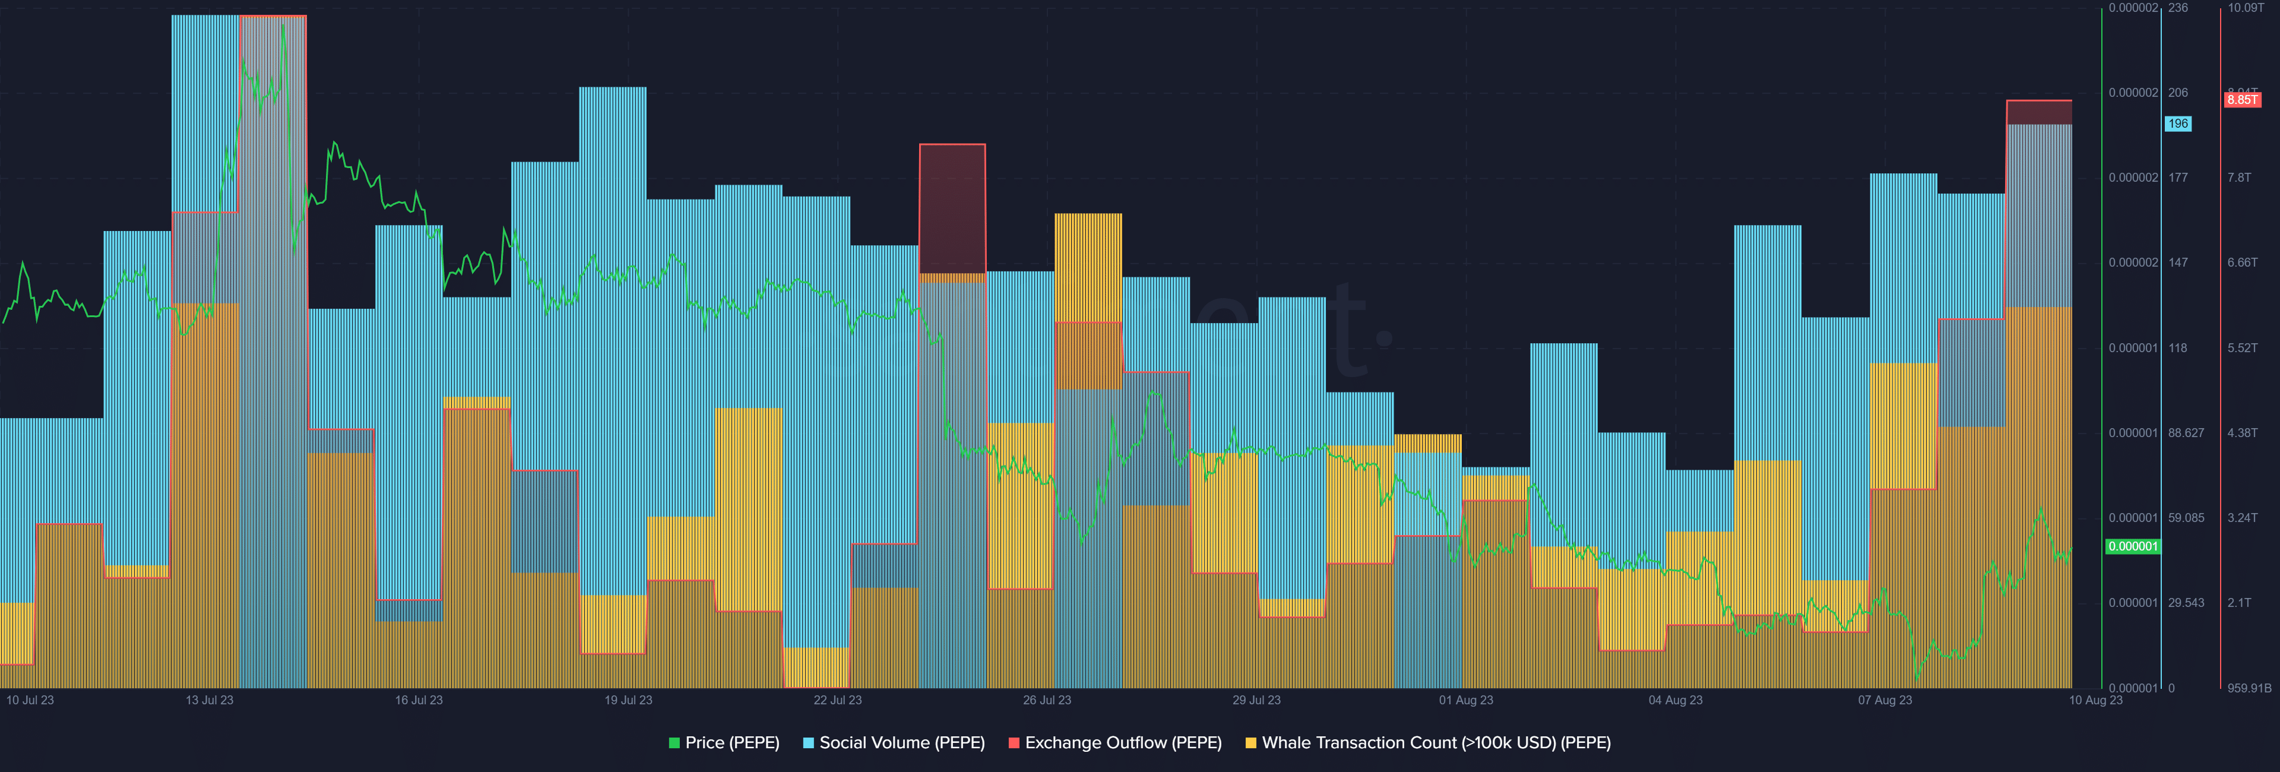Click the 2.1T exchange outflow axis value
This screenshot has height=772, width=2280.
click(x=2239, y=603)
